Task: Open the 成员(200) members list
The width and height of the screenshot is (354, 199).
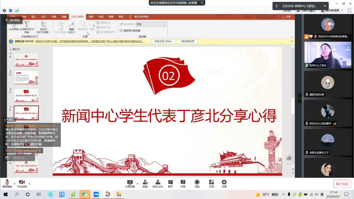Action: [158, 184]
